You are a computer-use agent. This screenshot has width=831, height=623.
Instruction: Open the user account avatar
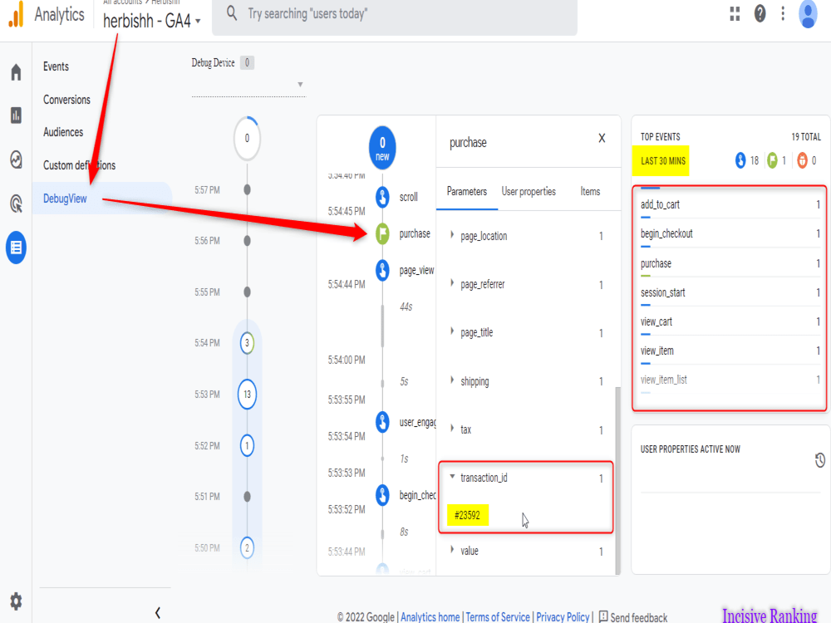(808, 14)
